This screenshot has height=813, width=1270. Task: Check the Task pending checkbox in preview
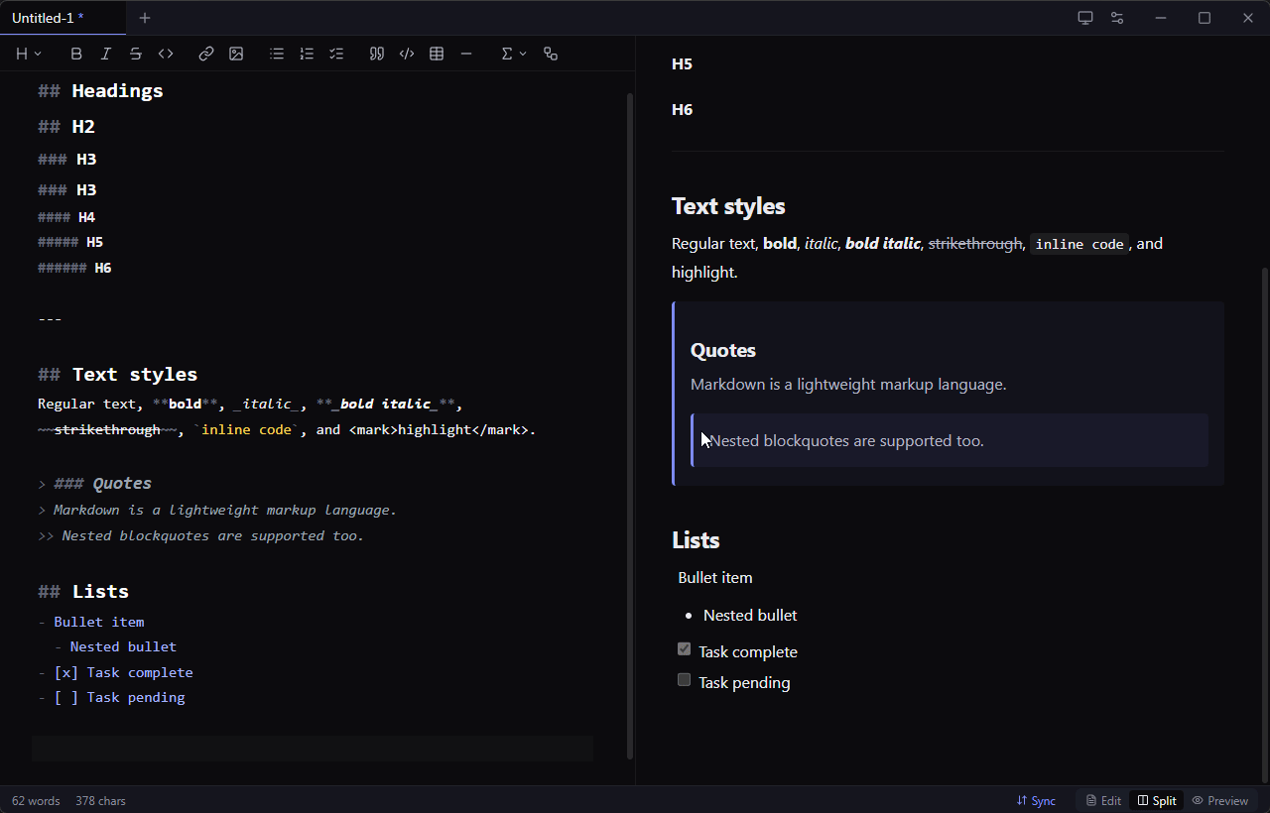684,680
